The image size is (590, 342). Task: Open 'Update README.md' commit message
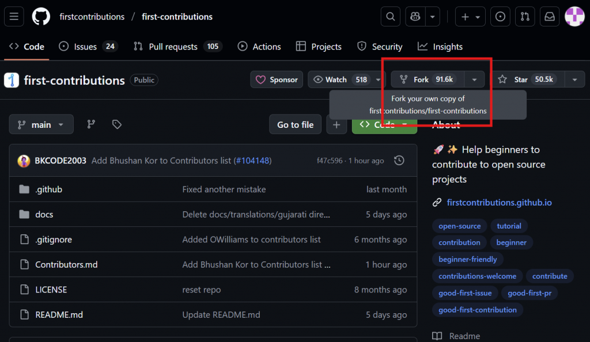[x=221, y=315]
